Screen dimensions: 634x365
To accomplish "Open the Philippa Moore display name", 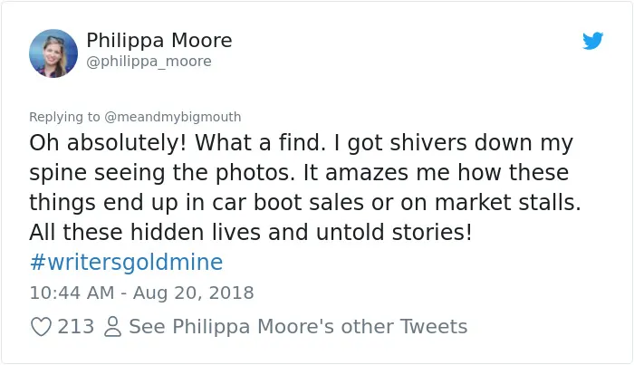I will (159, 41).
